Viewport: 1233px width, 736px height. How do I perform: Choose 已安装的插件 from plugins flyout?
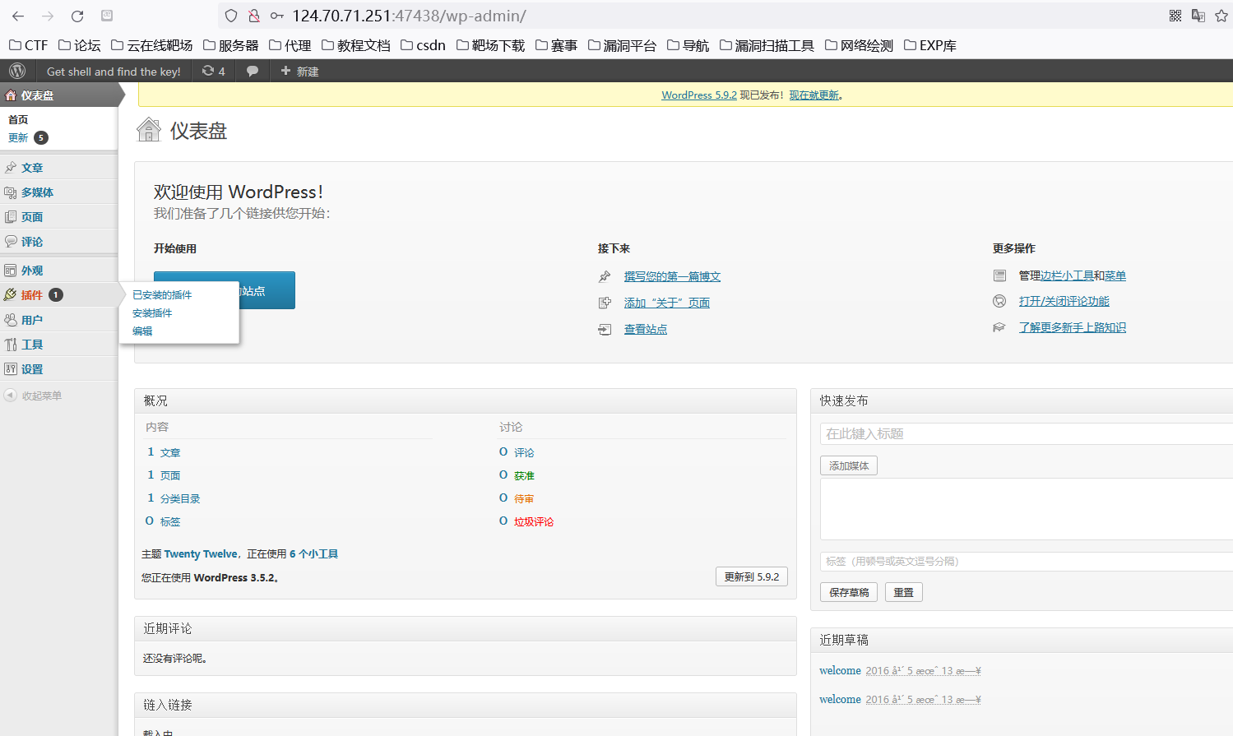pyautogui.click(x=162, y=294)
